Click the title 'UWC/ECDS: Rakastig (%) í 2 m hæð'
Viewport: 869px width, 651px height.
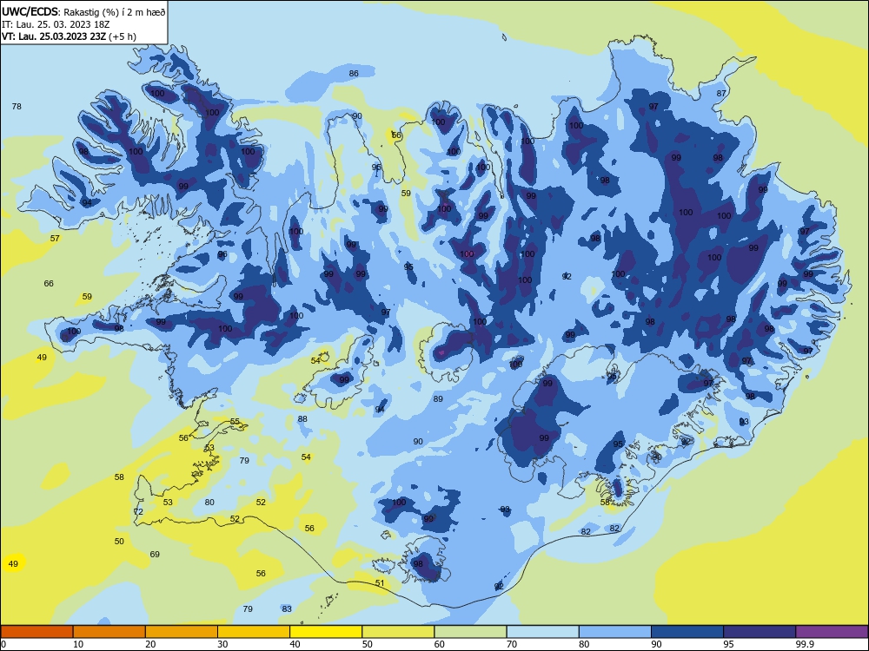pos(83,12)
